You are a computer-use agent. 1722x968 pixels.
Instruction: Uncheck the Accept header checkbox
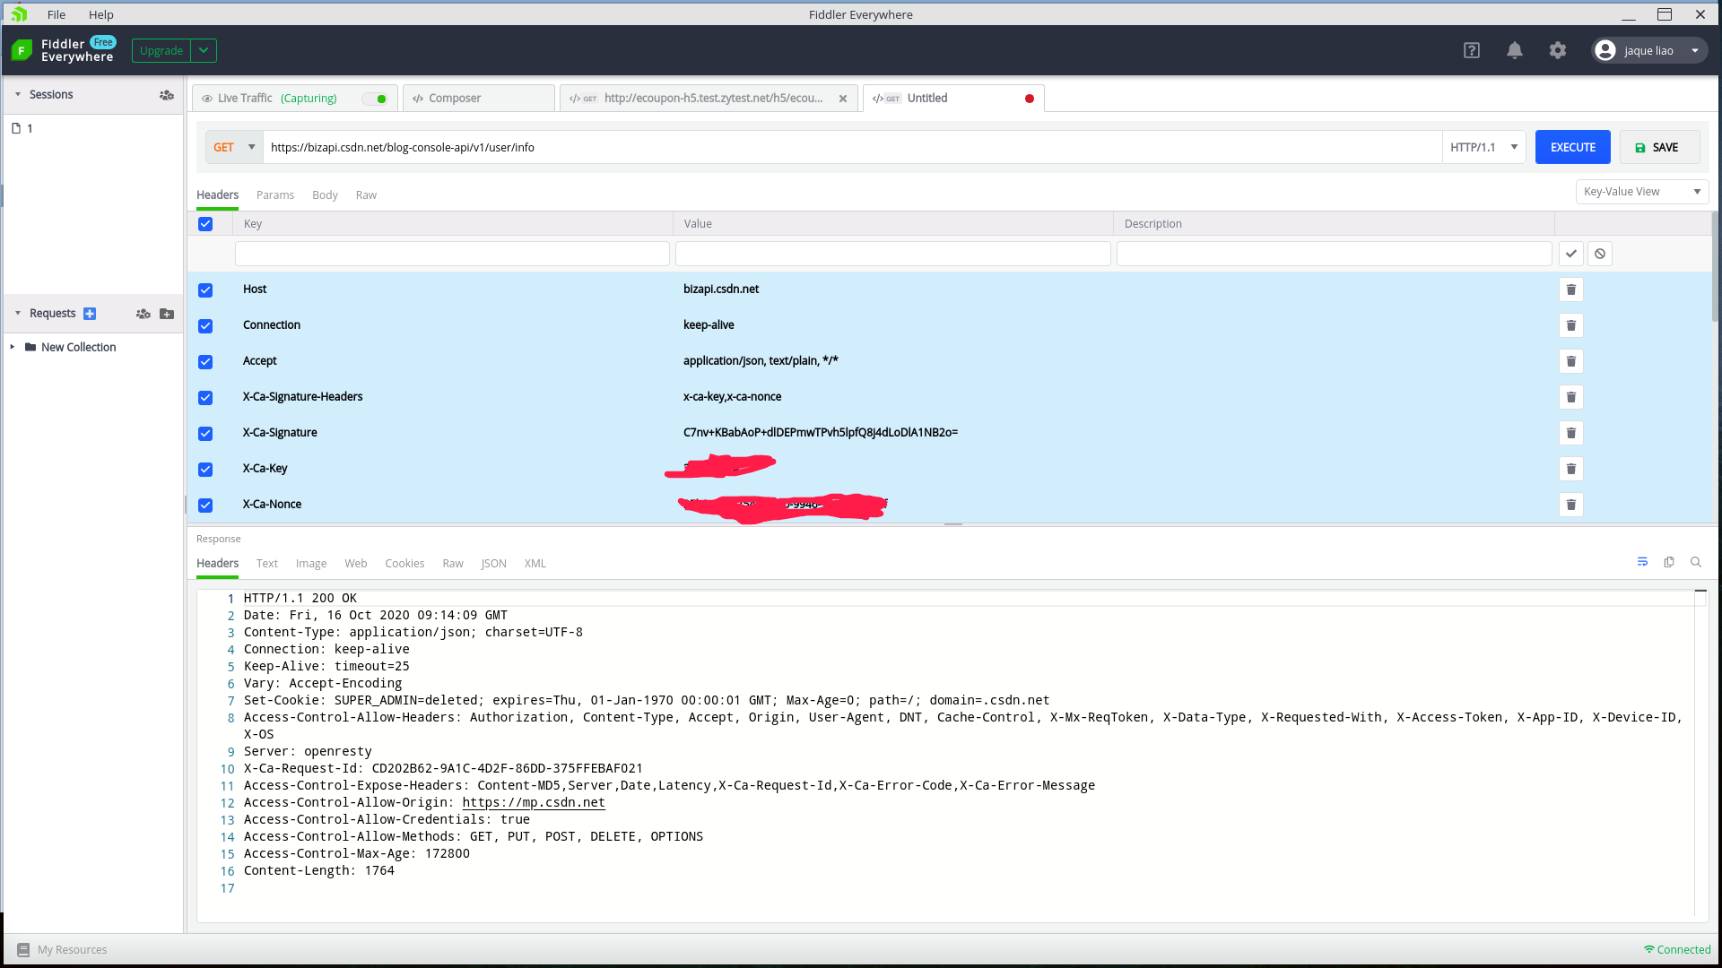pyautogui.click(x=205, y=362)
